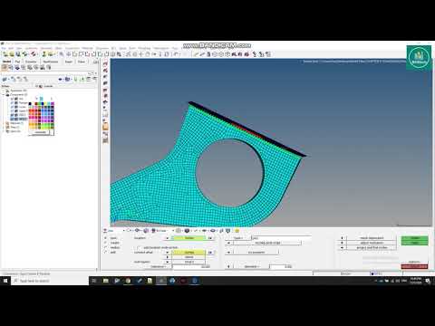435x326 pixels.
Task: Toggle visibility of the highlighted bottom component row
Action: 12,119
